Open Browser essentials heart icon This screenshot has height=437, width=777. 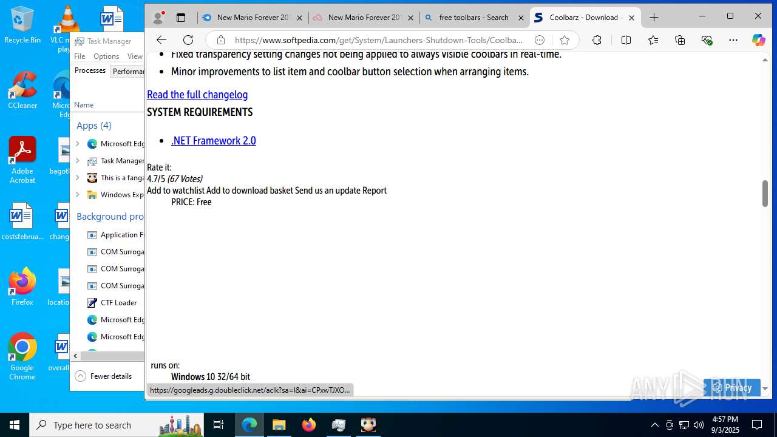(x=707, y=40)
